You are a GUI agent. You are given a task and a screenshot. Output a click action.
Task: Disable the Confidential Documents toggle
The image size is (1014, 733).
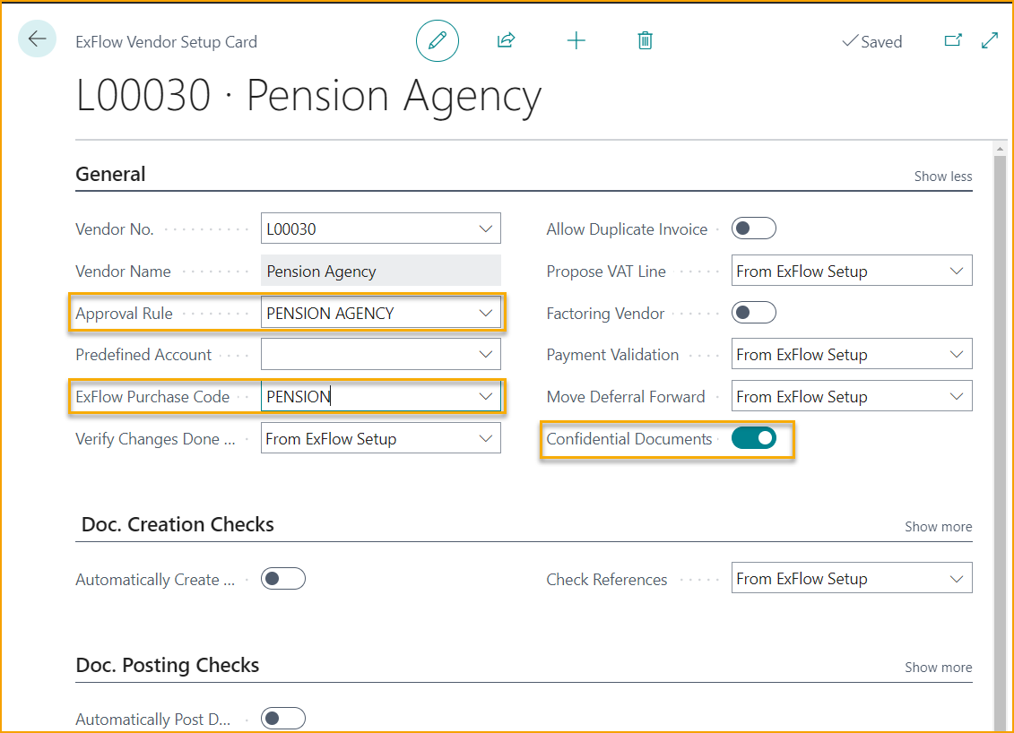[753, 438]
